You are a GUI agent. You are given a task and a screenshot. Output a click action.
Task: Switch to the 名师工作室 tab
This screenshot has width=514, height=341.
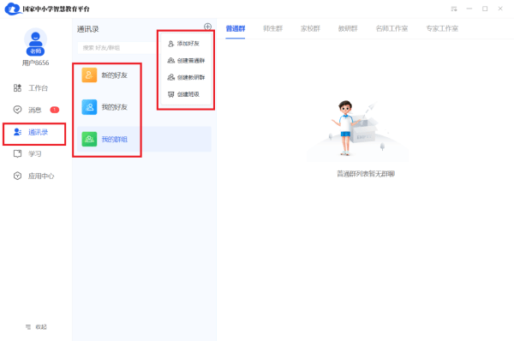(x=391, y=29)
